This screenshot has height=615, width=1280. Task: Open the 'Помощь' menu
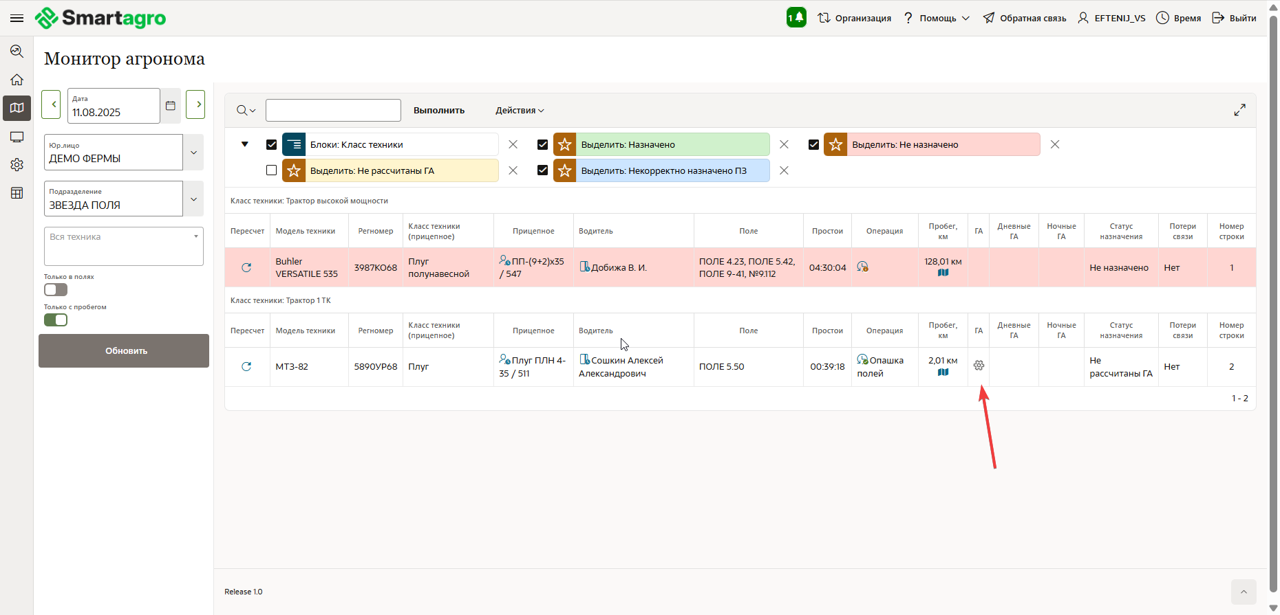[x=937, y=18]
